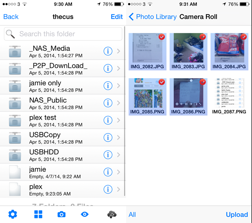Open _P2P_DownLoad_ folder via chevron

[119, 68]
